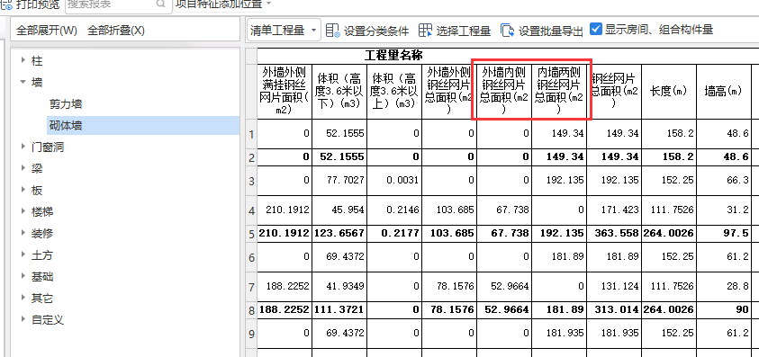759x357 pixels.
Task: Click cell value 192.135 in row 5 总面积 column
Action: (x=562, y=233)
